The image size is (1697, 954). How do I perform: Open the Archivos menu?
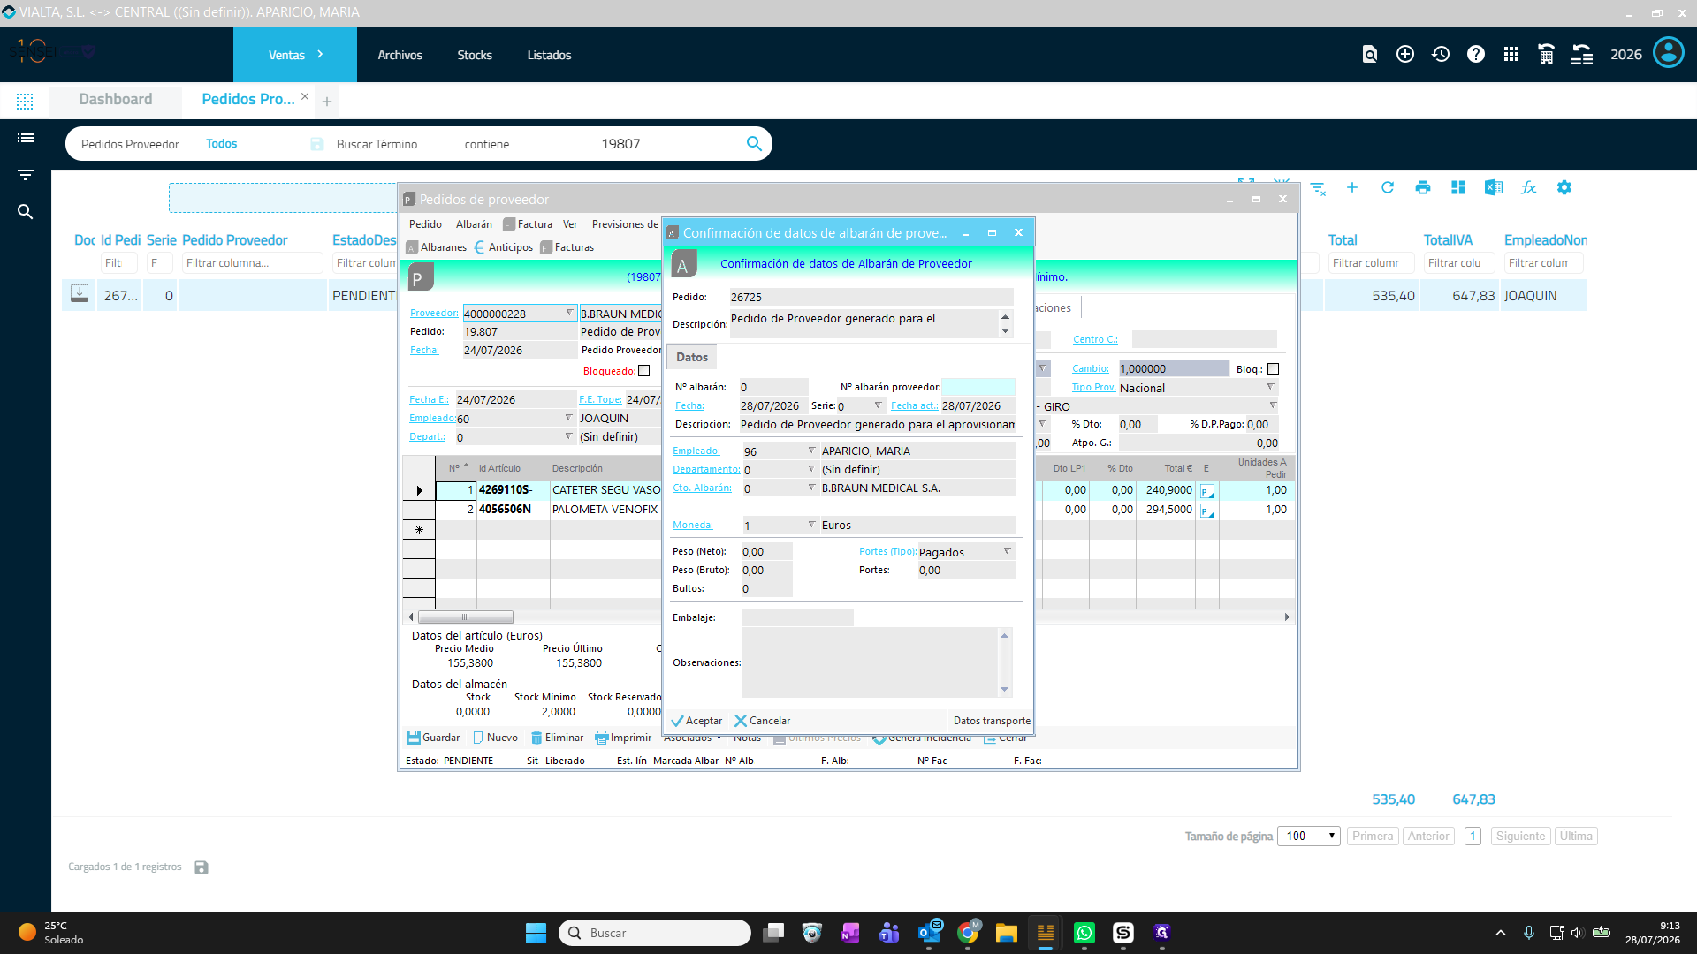coord(400,55)
